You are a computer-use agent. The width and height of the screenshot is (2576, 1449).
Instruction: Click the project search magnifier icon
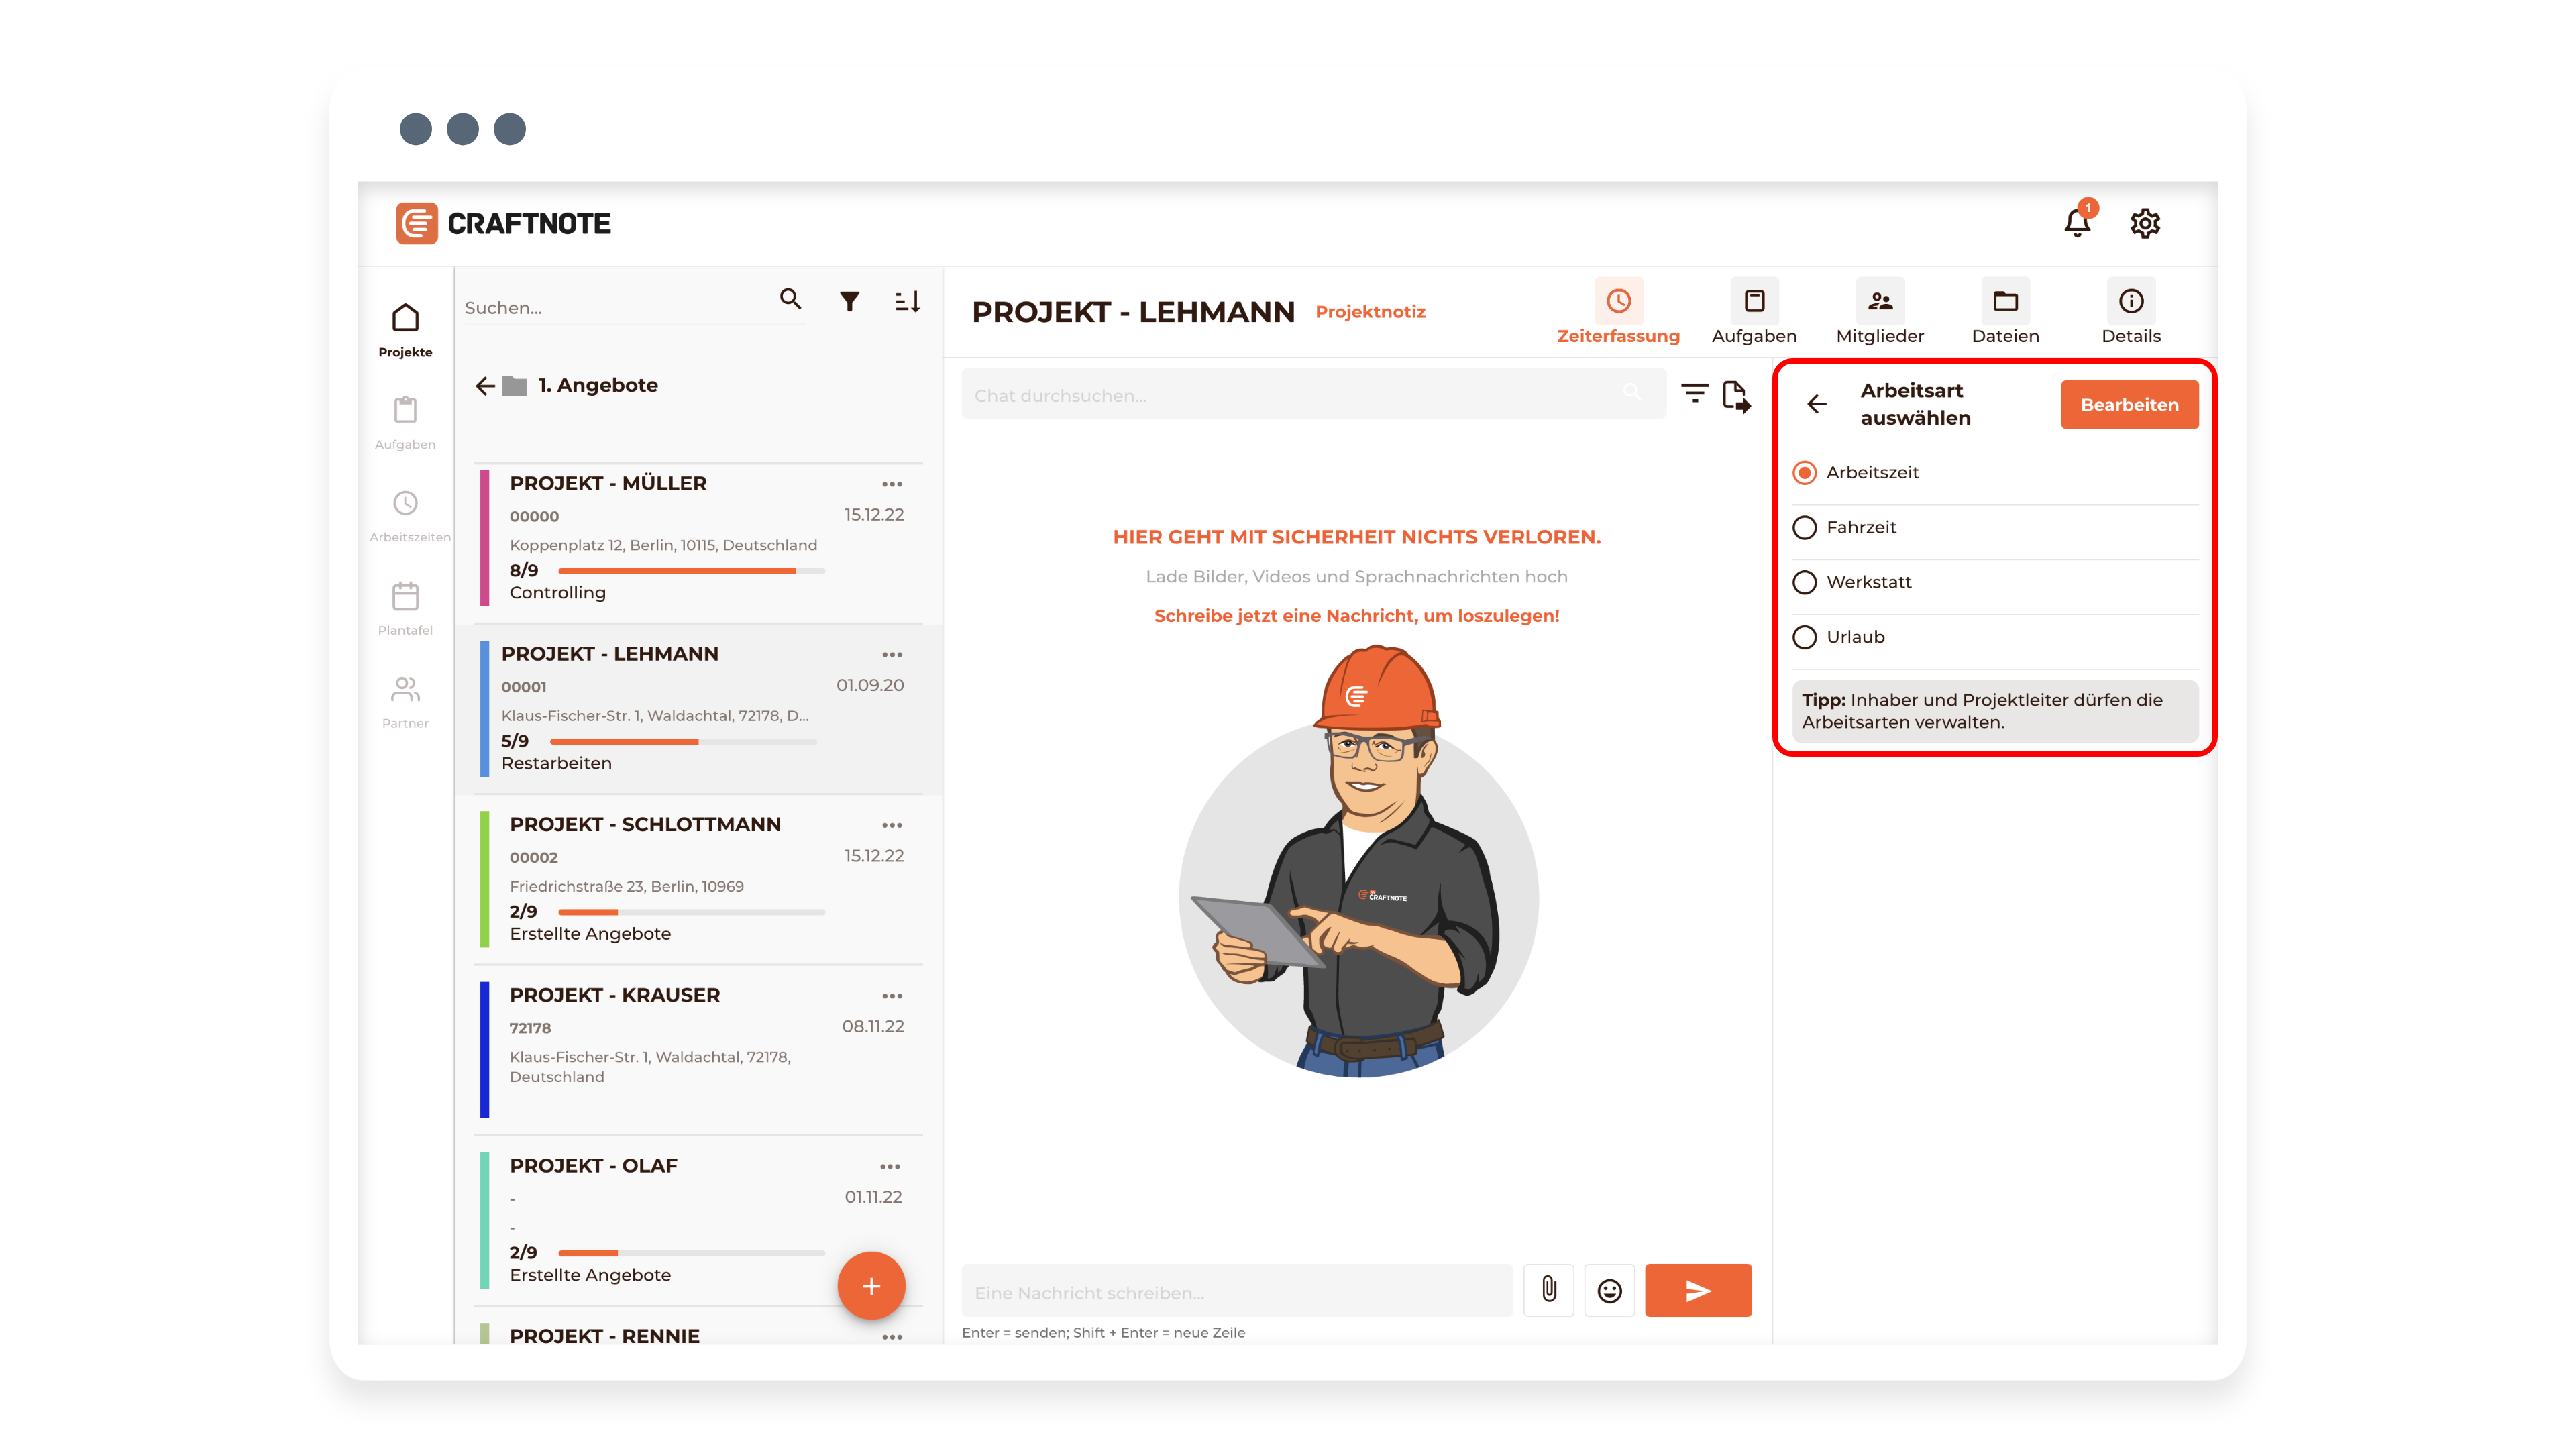790,299
